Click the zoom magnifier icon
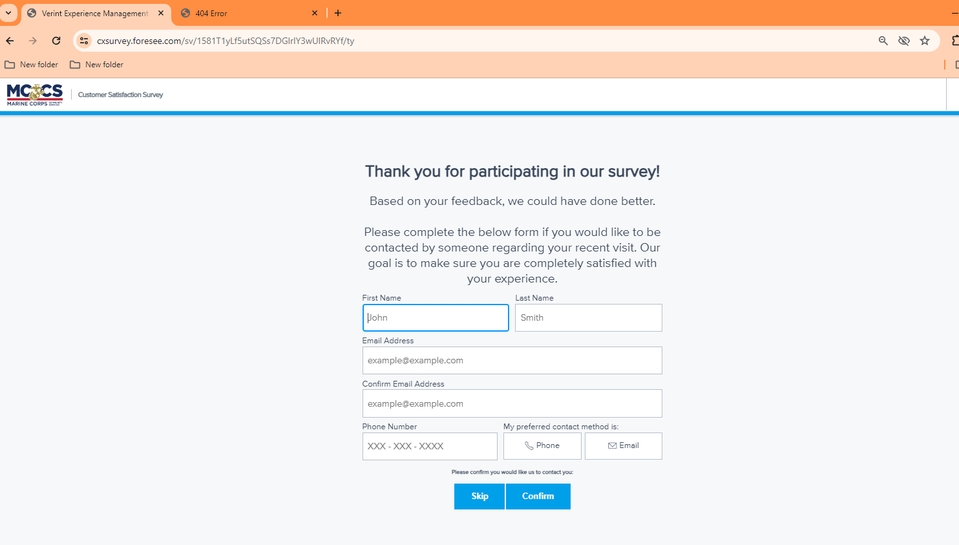This screenshot has width=959, height=545. 883,41
